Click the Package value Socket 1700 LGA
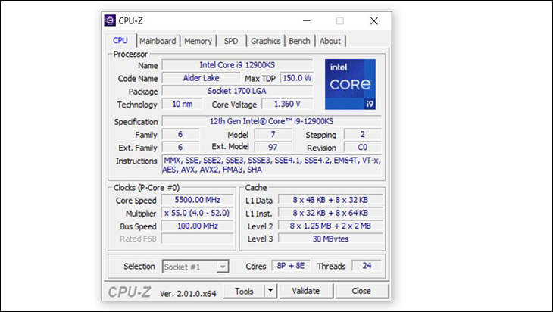Screen dimensions: 553x312 point(237,91)
